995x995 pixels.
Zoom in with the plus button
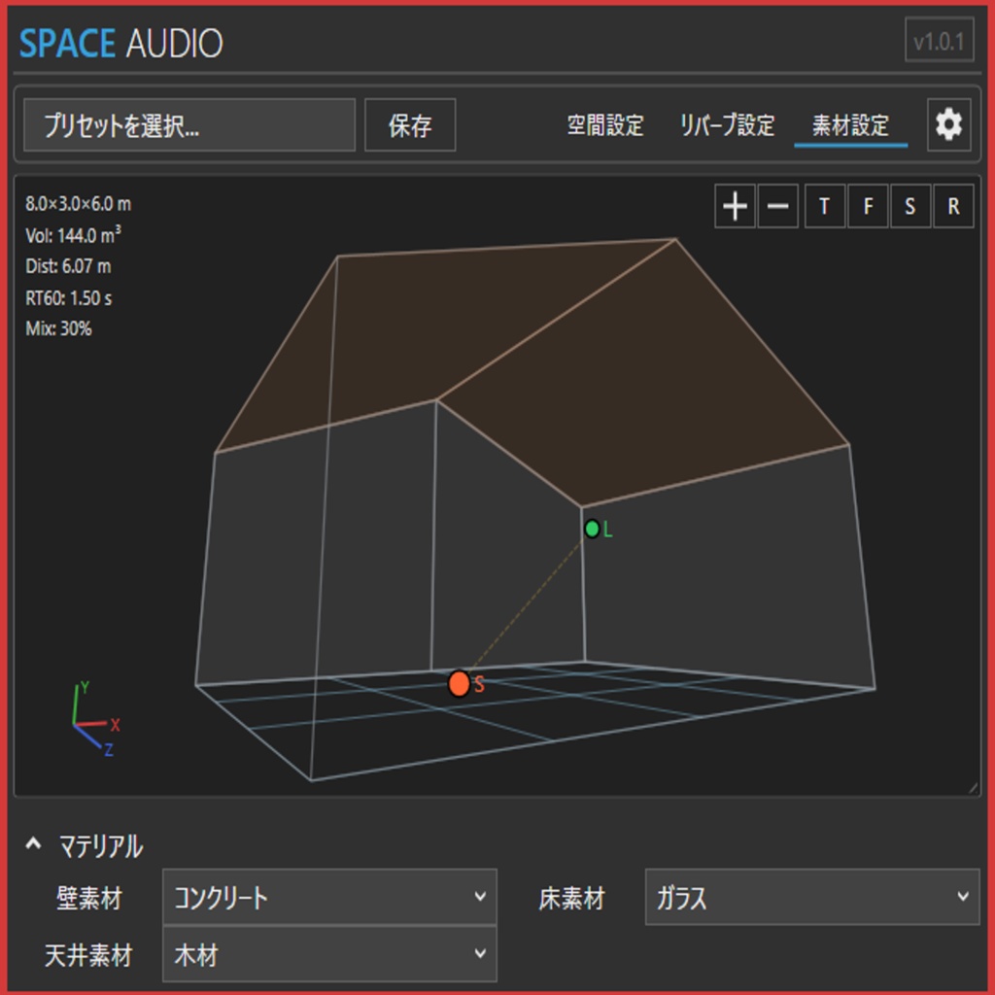(x=735, y=206)
